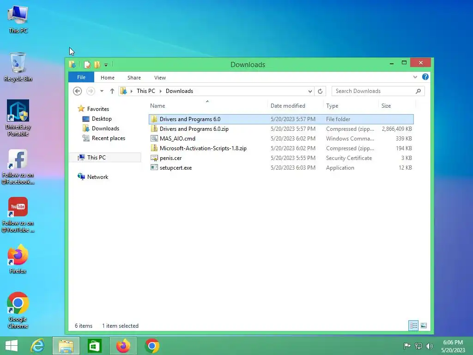Open the Recycle Bin desktop icon

pyautogui.click(x=18, y=67)
